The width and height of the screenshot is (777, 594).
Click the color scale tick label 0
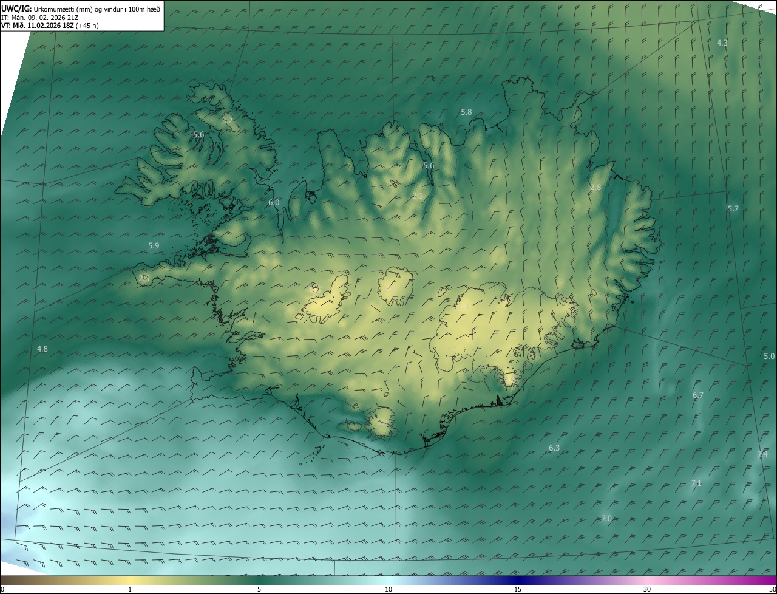pos(2,589)
